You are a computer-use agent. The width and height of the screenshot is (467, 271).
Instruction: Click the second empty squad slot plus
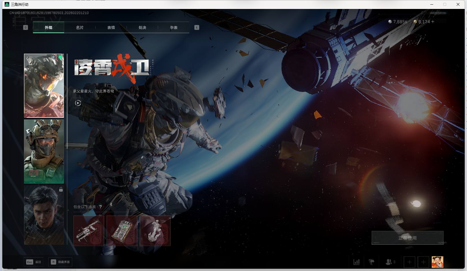(x=423, y=262)
